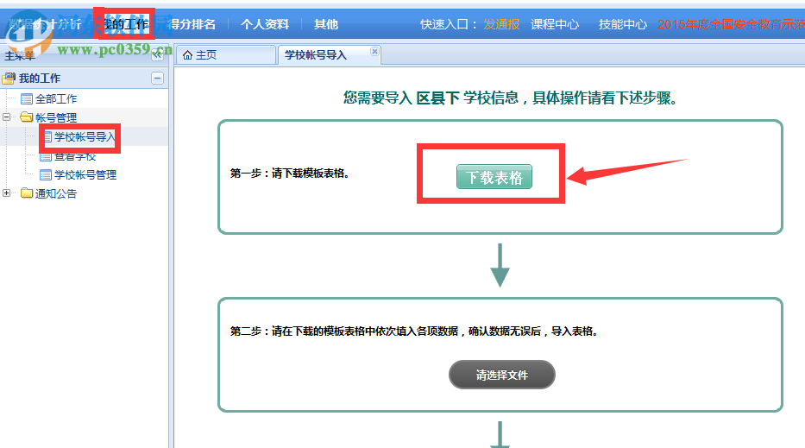Click the 下载表格 button

point(494,177)
